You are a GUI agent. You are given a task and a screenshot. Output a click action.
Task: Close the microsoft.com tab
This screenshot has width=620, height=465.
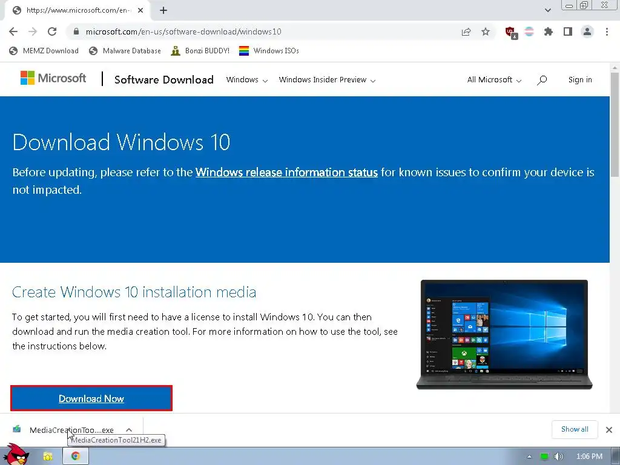coord(140,10)
